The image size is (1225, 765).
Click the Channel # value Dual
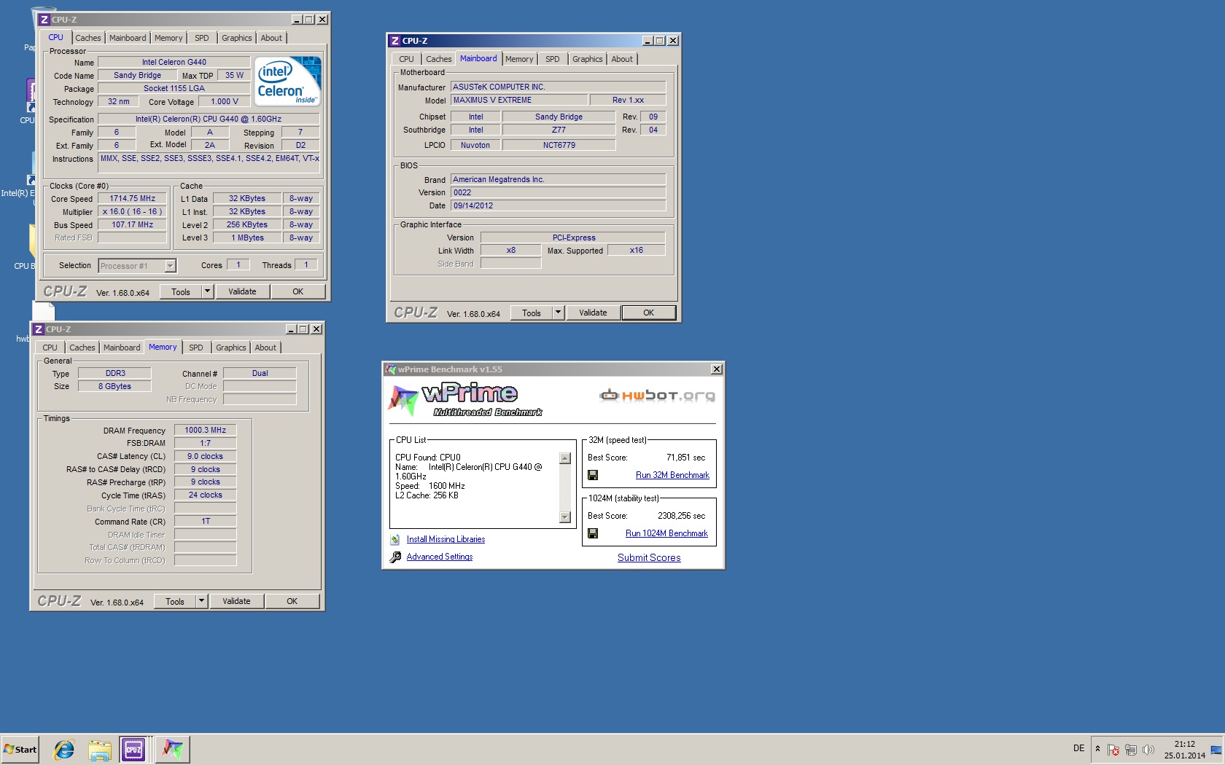[260, 373]
